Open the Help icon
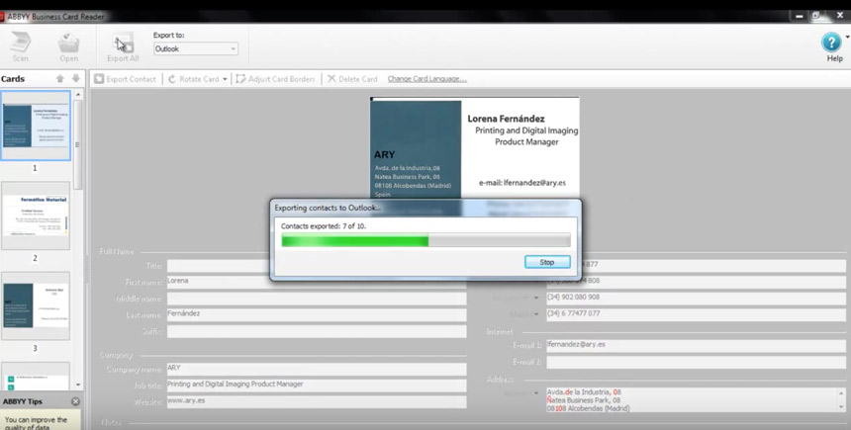This screenshot has height=430, width=851. pyautogui.click(x=831, y=43)
